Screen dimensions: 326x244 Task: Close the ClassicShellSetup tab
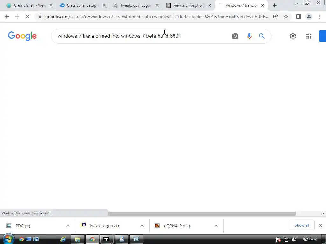pyautogui.click(x=104, y=5)
